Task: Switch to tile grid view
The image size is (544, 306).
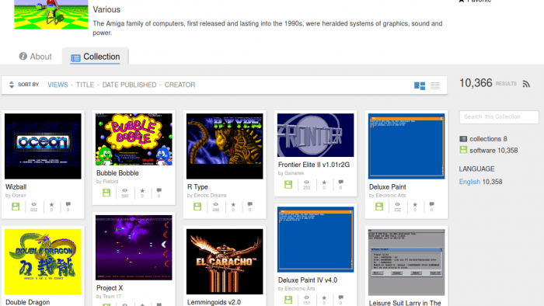Action: point(420,85)
